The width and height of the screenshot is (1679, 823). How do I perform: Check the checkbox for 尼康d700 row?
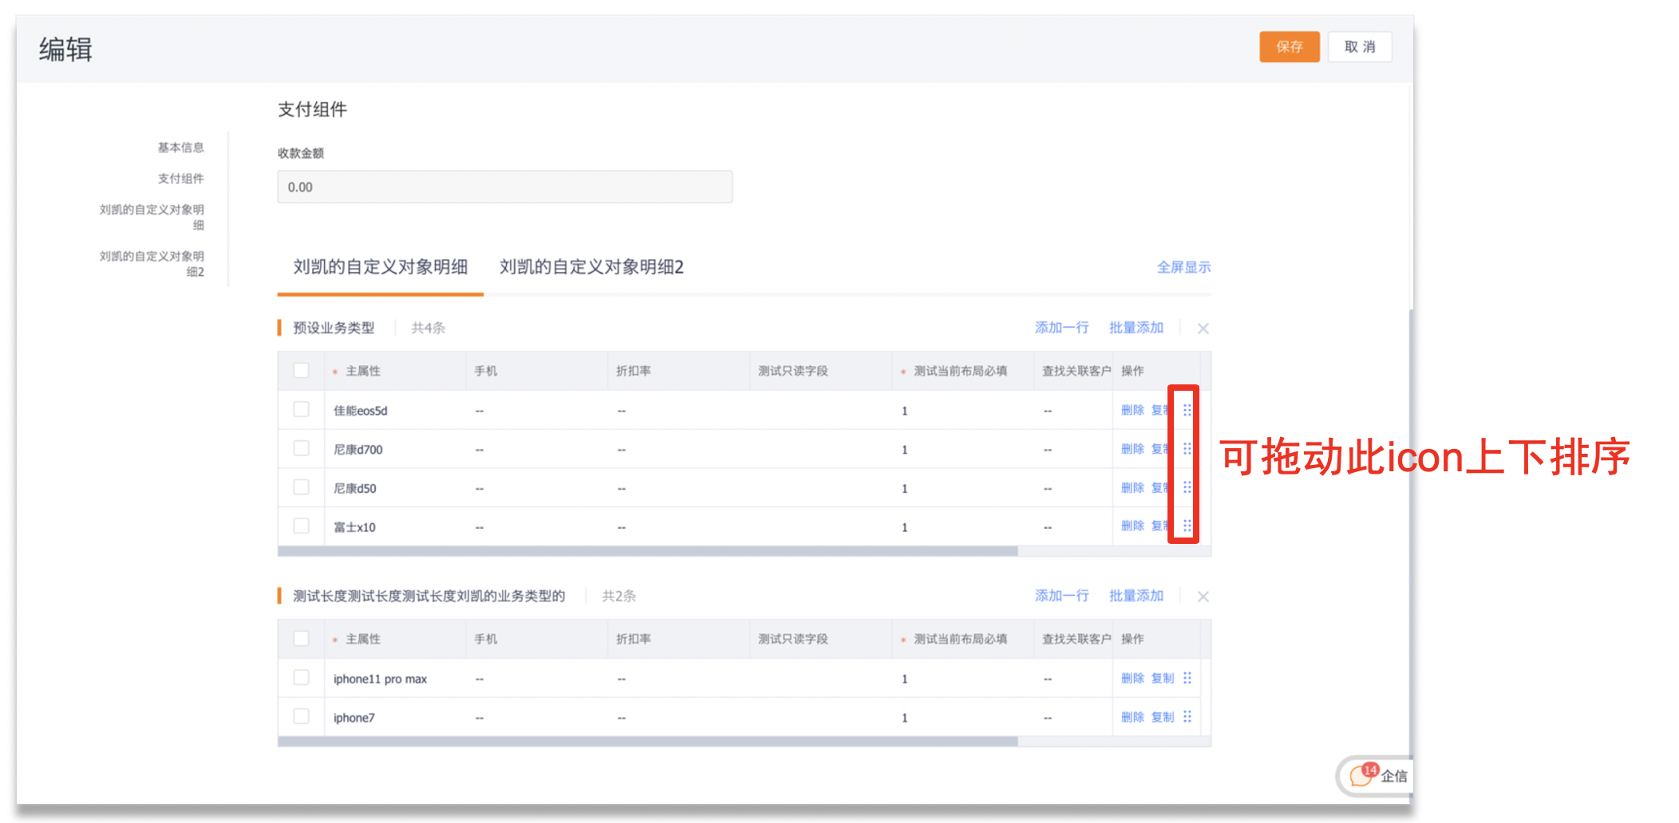coord(301,448)
